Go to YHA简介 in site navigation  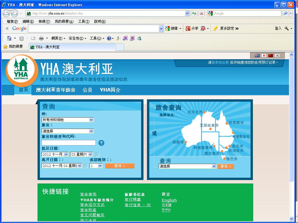(x=110, y=90)
